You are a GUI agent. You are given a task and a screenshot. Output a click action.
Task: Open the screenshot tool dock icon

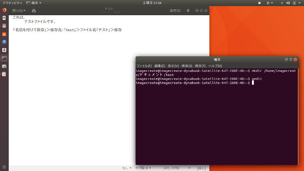(4, 66)
